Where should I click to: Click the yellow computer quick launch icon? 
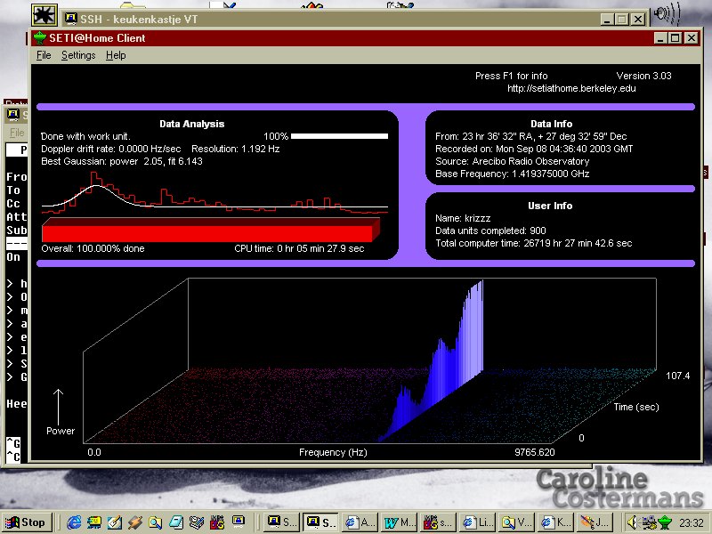[94, 522]
